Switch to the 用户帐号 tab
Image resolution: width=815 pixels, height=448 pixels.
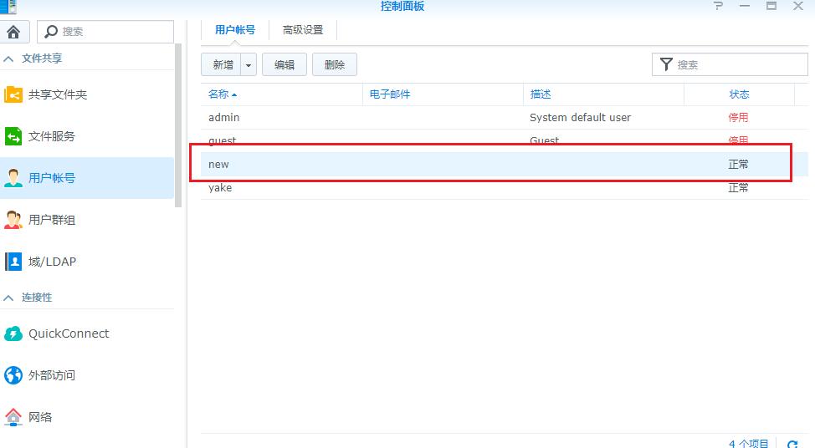coord(235,30)
